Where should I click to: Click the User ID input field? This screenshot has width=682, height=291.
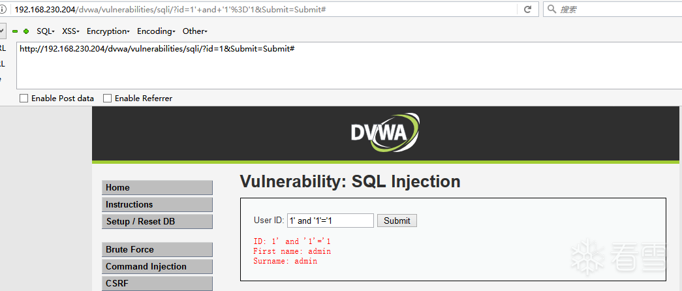click(x=330, y=221)
